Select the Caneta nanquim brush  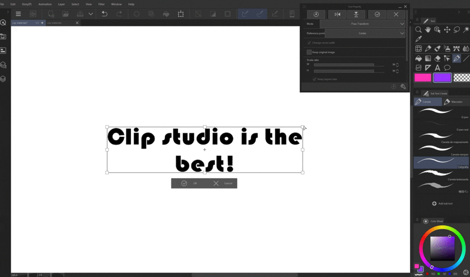point(441,150)
